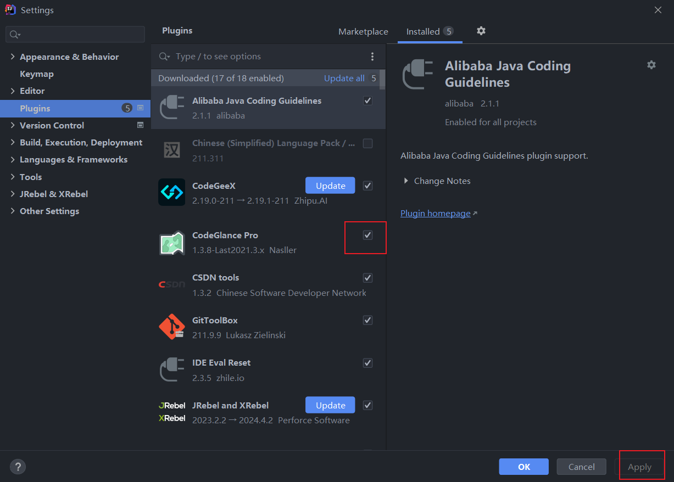Expand Appearance & Behavior settings group
Screen dimensions: 674x482
[13, 57]
